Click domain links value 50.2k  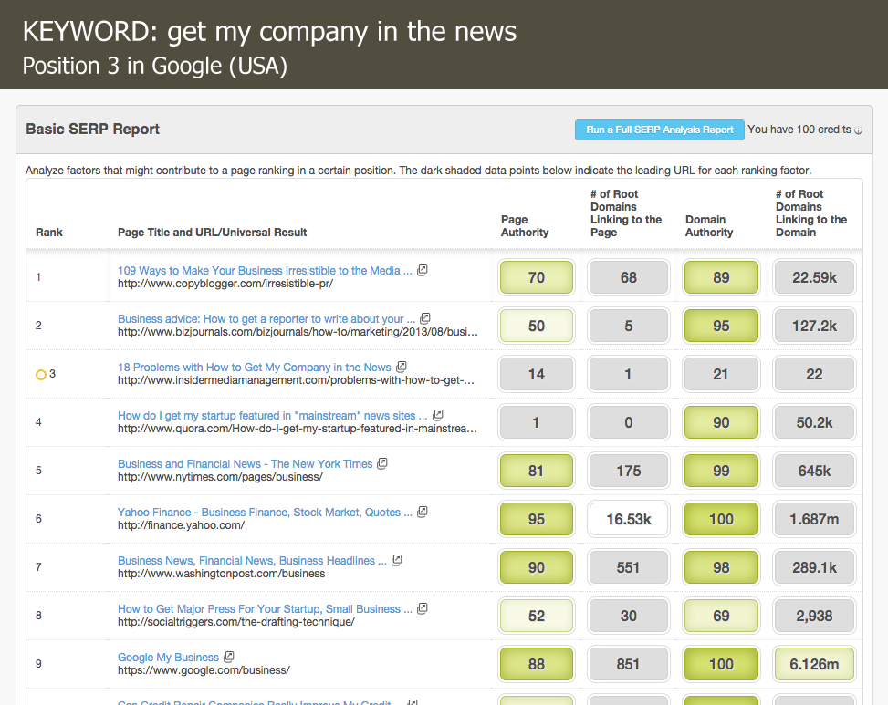814,422
